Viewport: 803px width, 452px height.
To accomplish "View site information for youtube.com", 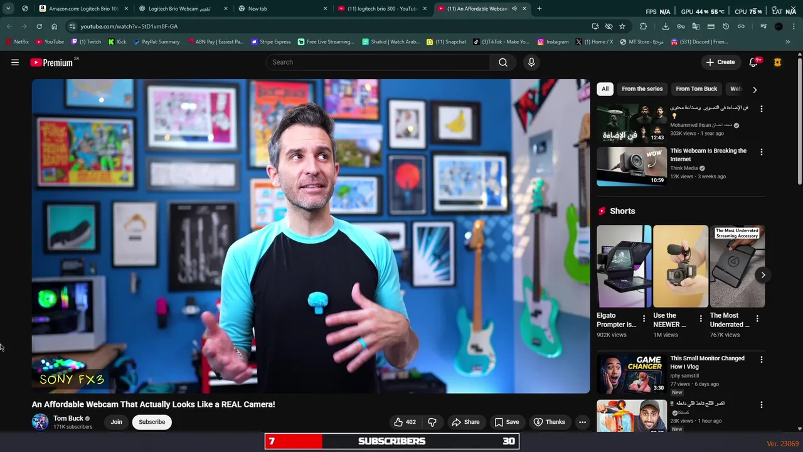I will click(x=72, y=26).
